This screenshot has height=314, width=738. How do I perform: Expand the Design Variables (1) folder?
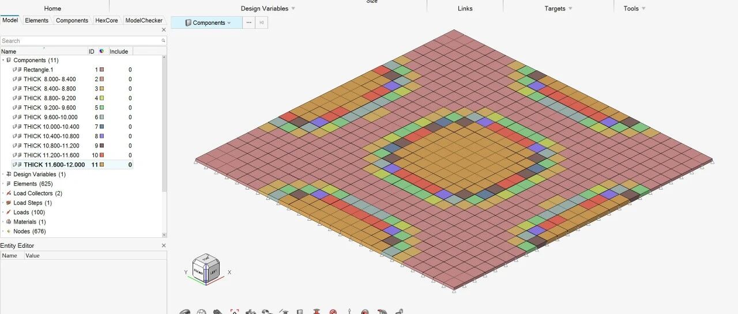coord(3,175)
